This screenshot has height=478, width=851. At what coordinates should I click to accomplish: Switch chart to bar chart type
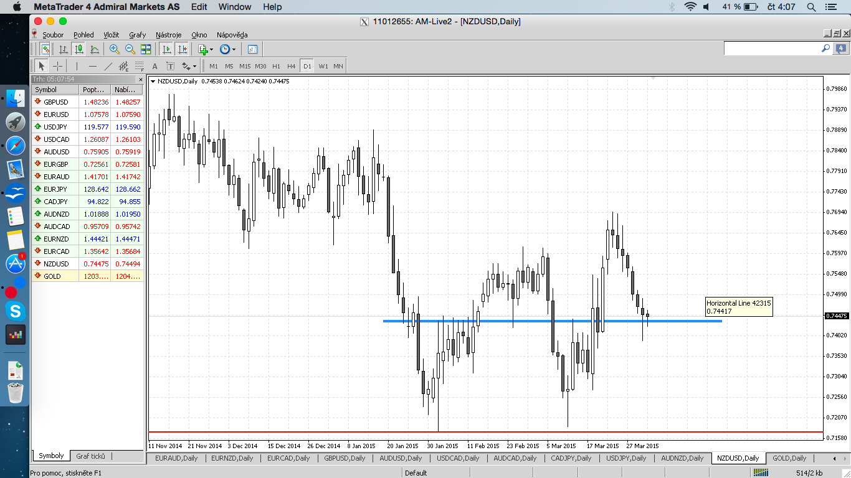point(64,49)
